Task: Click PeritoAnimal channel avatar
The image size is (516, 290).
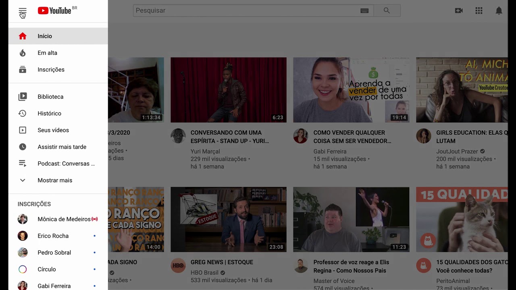Action: pos(424,266)
